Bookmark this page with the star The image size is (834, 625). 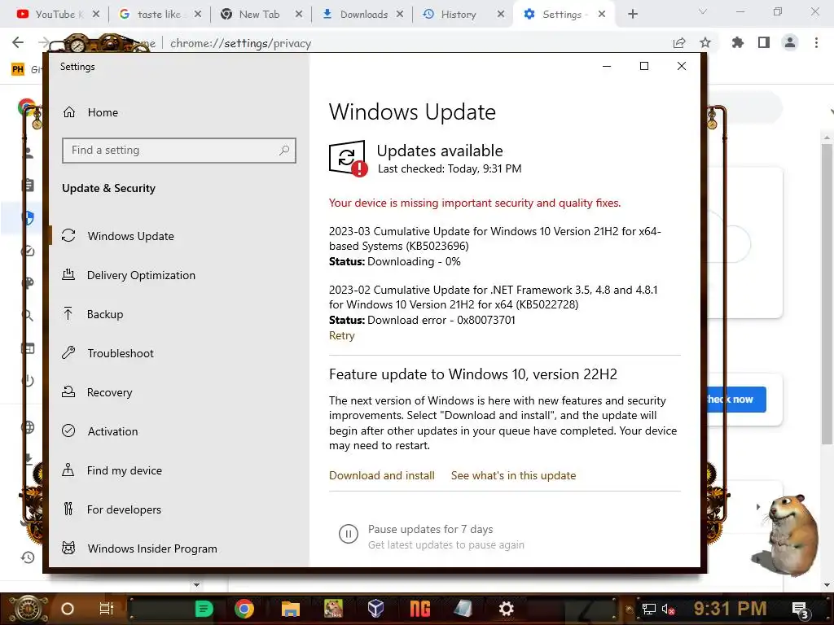pos(705,42)
